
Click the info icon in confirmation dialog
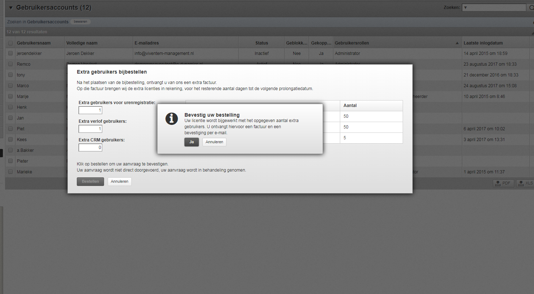pyautogui.click(x=172, y=118)
